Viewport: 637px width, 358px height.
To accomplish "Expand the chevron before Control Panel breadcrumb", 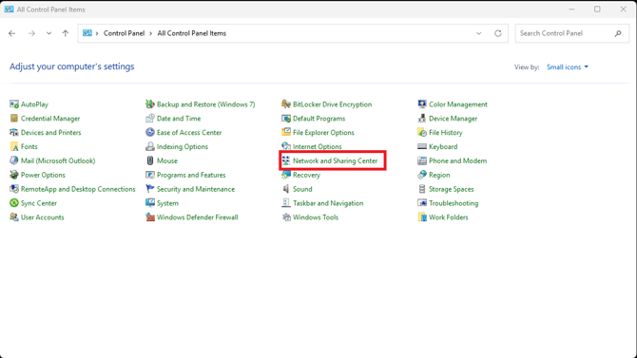I will (97, 33).
